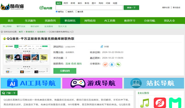
Task: Click the location pin icon in the breadcrumb
Action: pyautogui.click(x=2, y=32)
